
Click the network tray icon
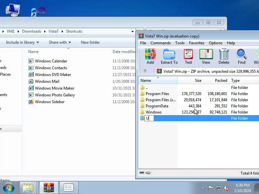click(x=218, y=188)
